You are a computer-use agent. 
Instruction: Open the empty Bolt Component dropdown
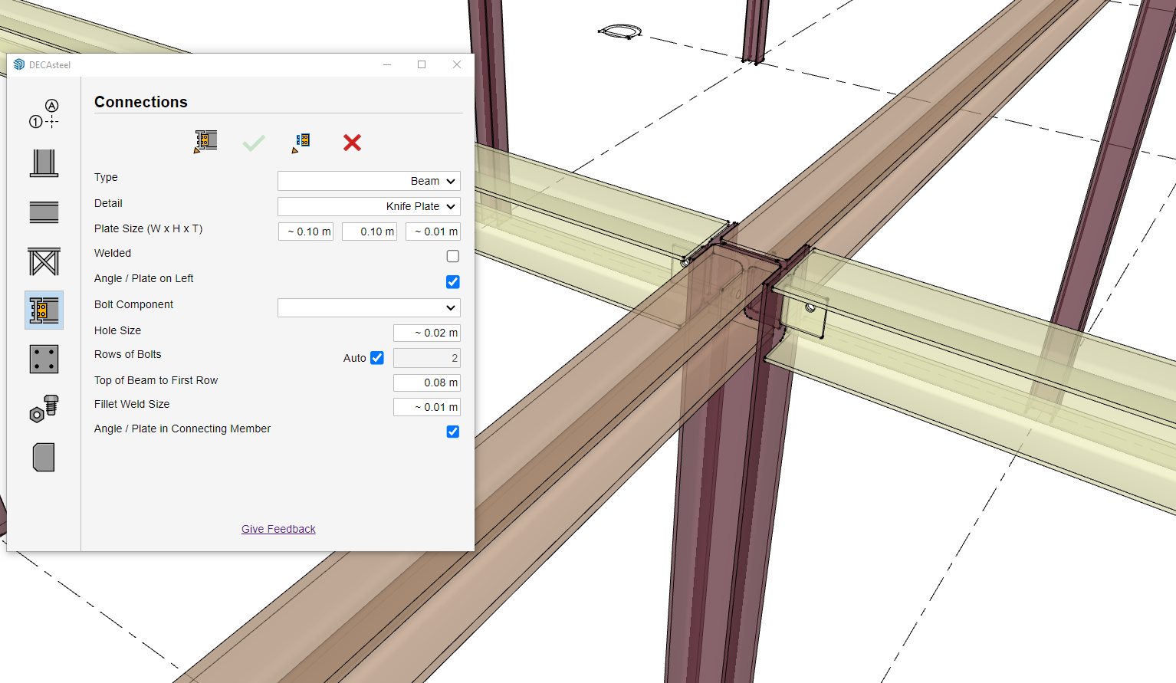pos(369,307)
